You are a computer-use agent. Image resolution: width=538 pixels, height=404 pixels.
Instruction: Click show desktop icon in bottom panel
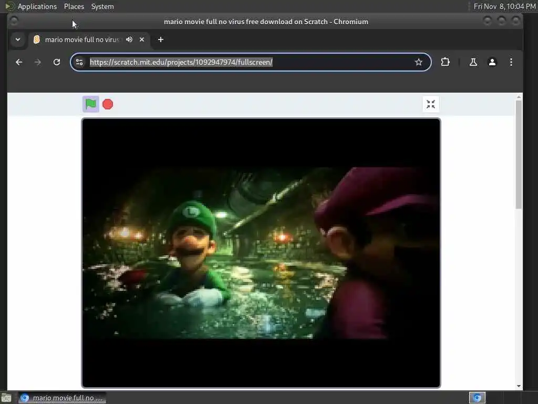click(x=6, y=398)
